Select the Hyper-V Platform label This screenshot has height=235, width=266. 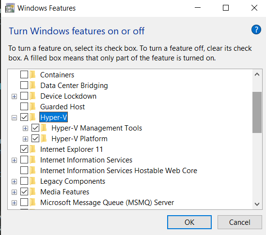click(x=79, y=139)
